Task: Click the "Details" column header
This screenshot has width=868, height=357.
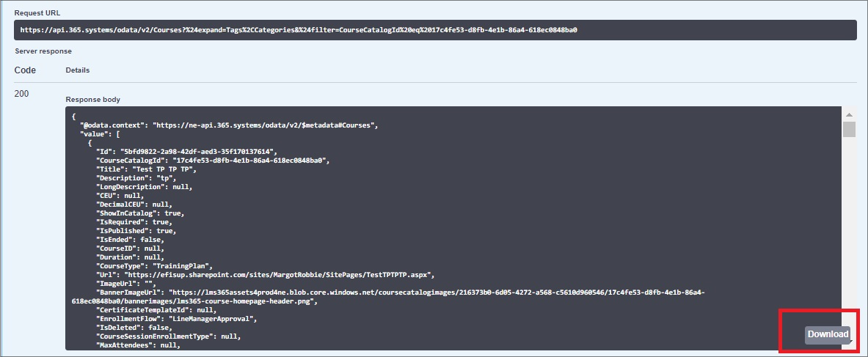Action: pos(77,70)
